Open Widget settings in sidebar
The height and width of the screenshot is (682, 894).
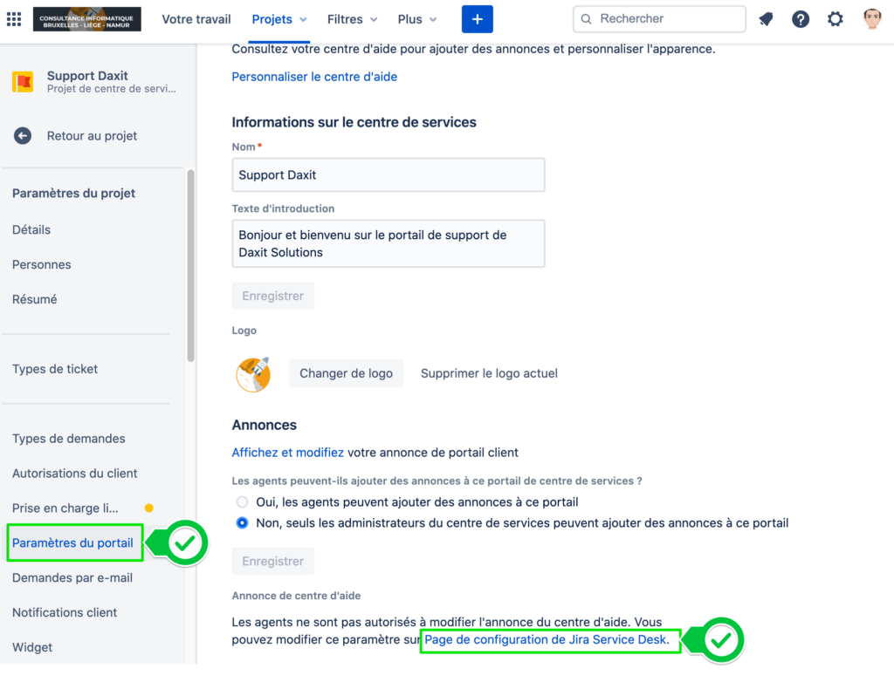click(x=32, y=647)
